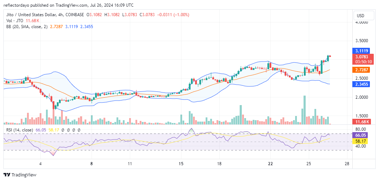Click the 1.5000 price axis tick

362,116
